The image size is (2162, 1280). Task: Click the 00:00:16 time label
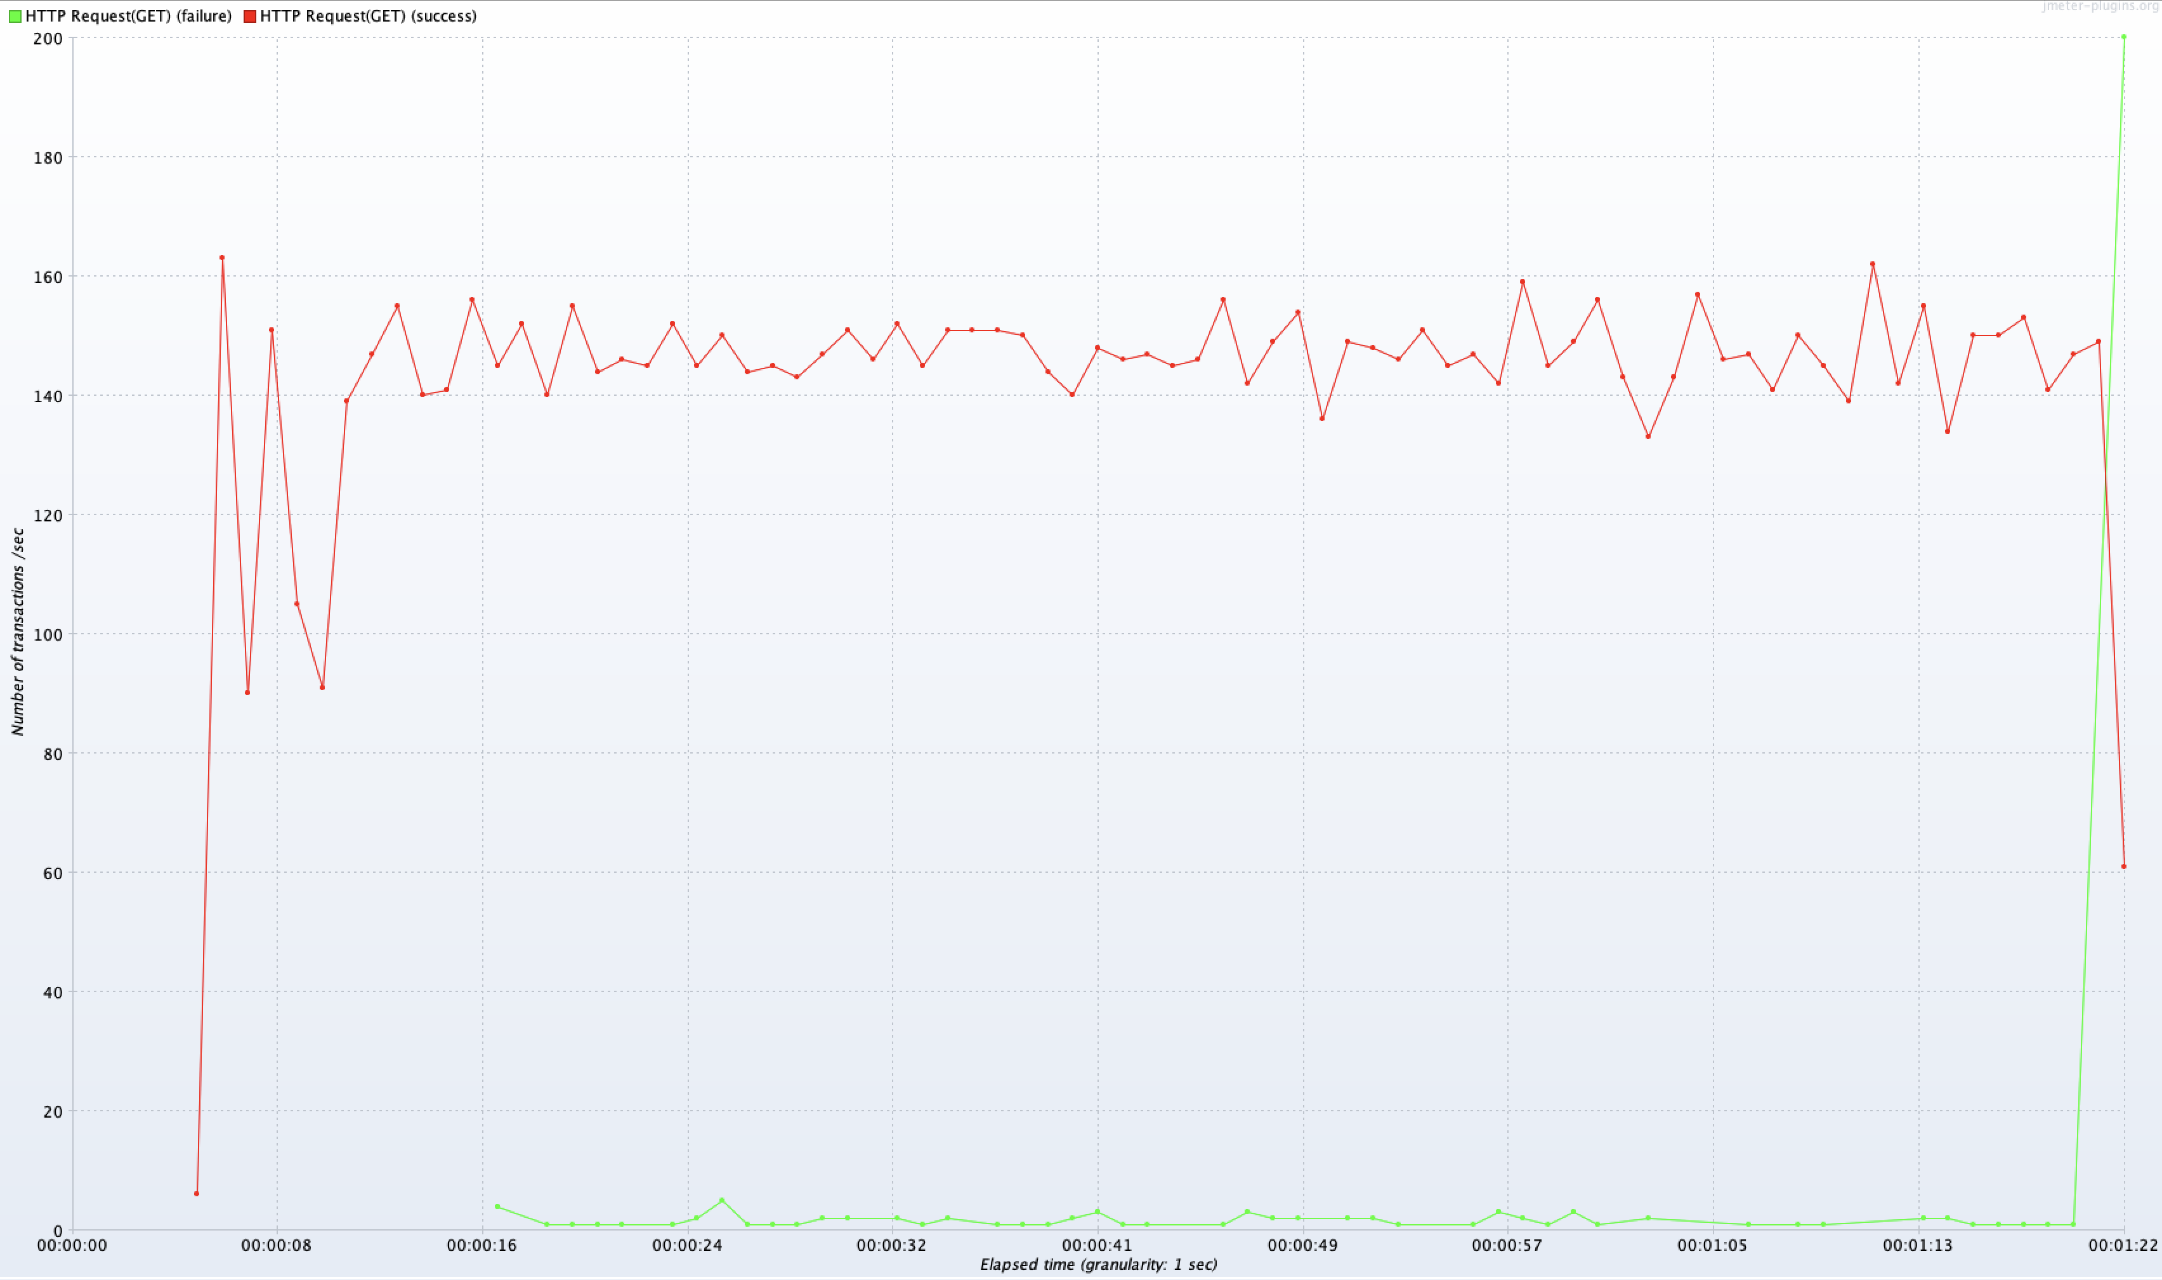pyautogui.click(x=482, y=1246)
